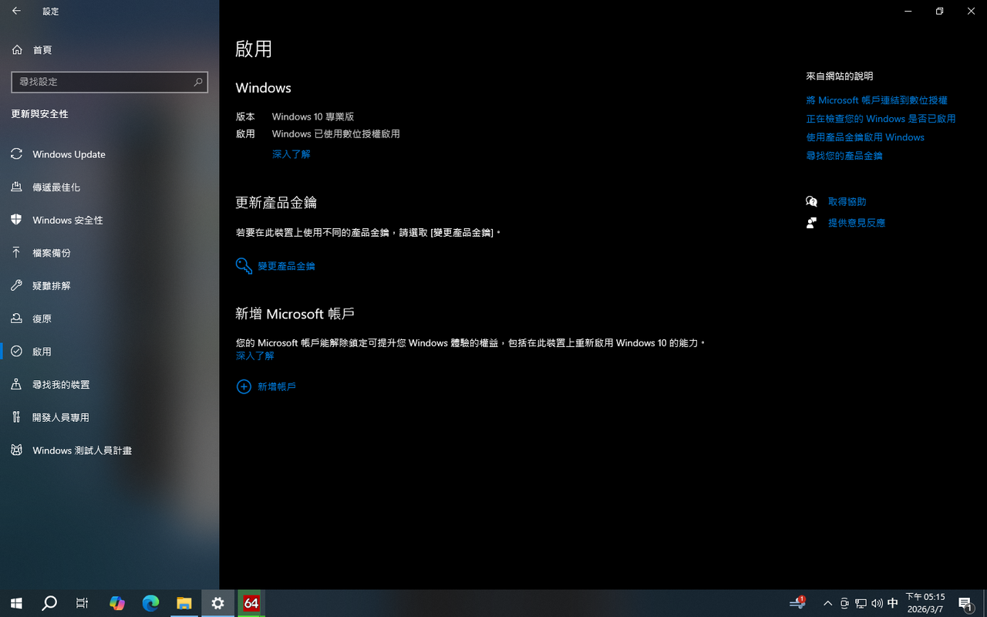Expand hidden tray icons with the chevron
Viewport: 987px width, 617px height.
[827, 603]
